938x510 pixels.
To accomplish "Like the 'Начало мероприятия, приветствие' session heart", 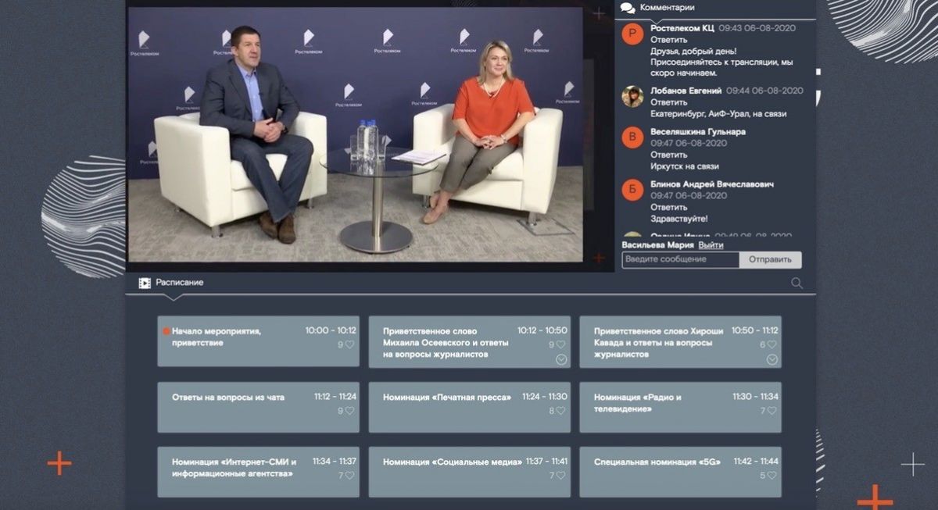I will click(350, 344).
